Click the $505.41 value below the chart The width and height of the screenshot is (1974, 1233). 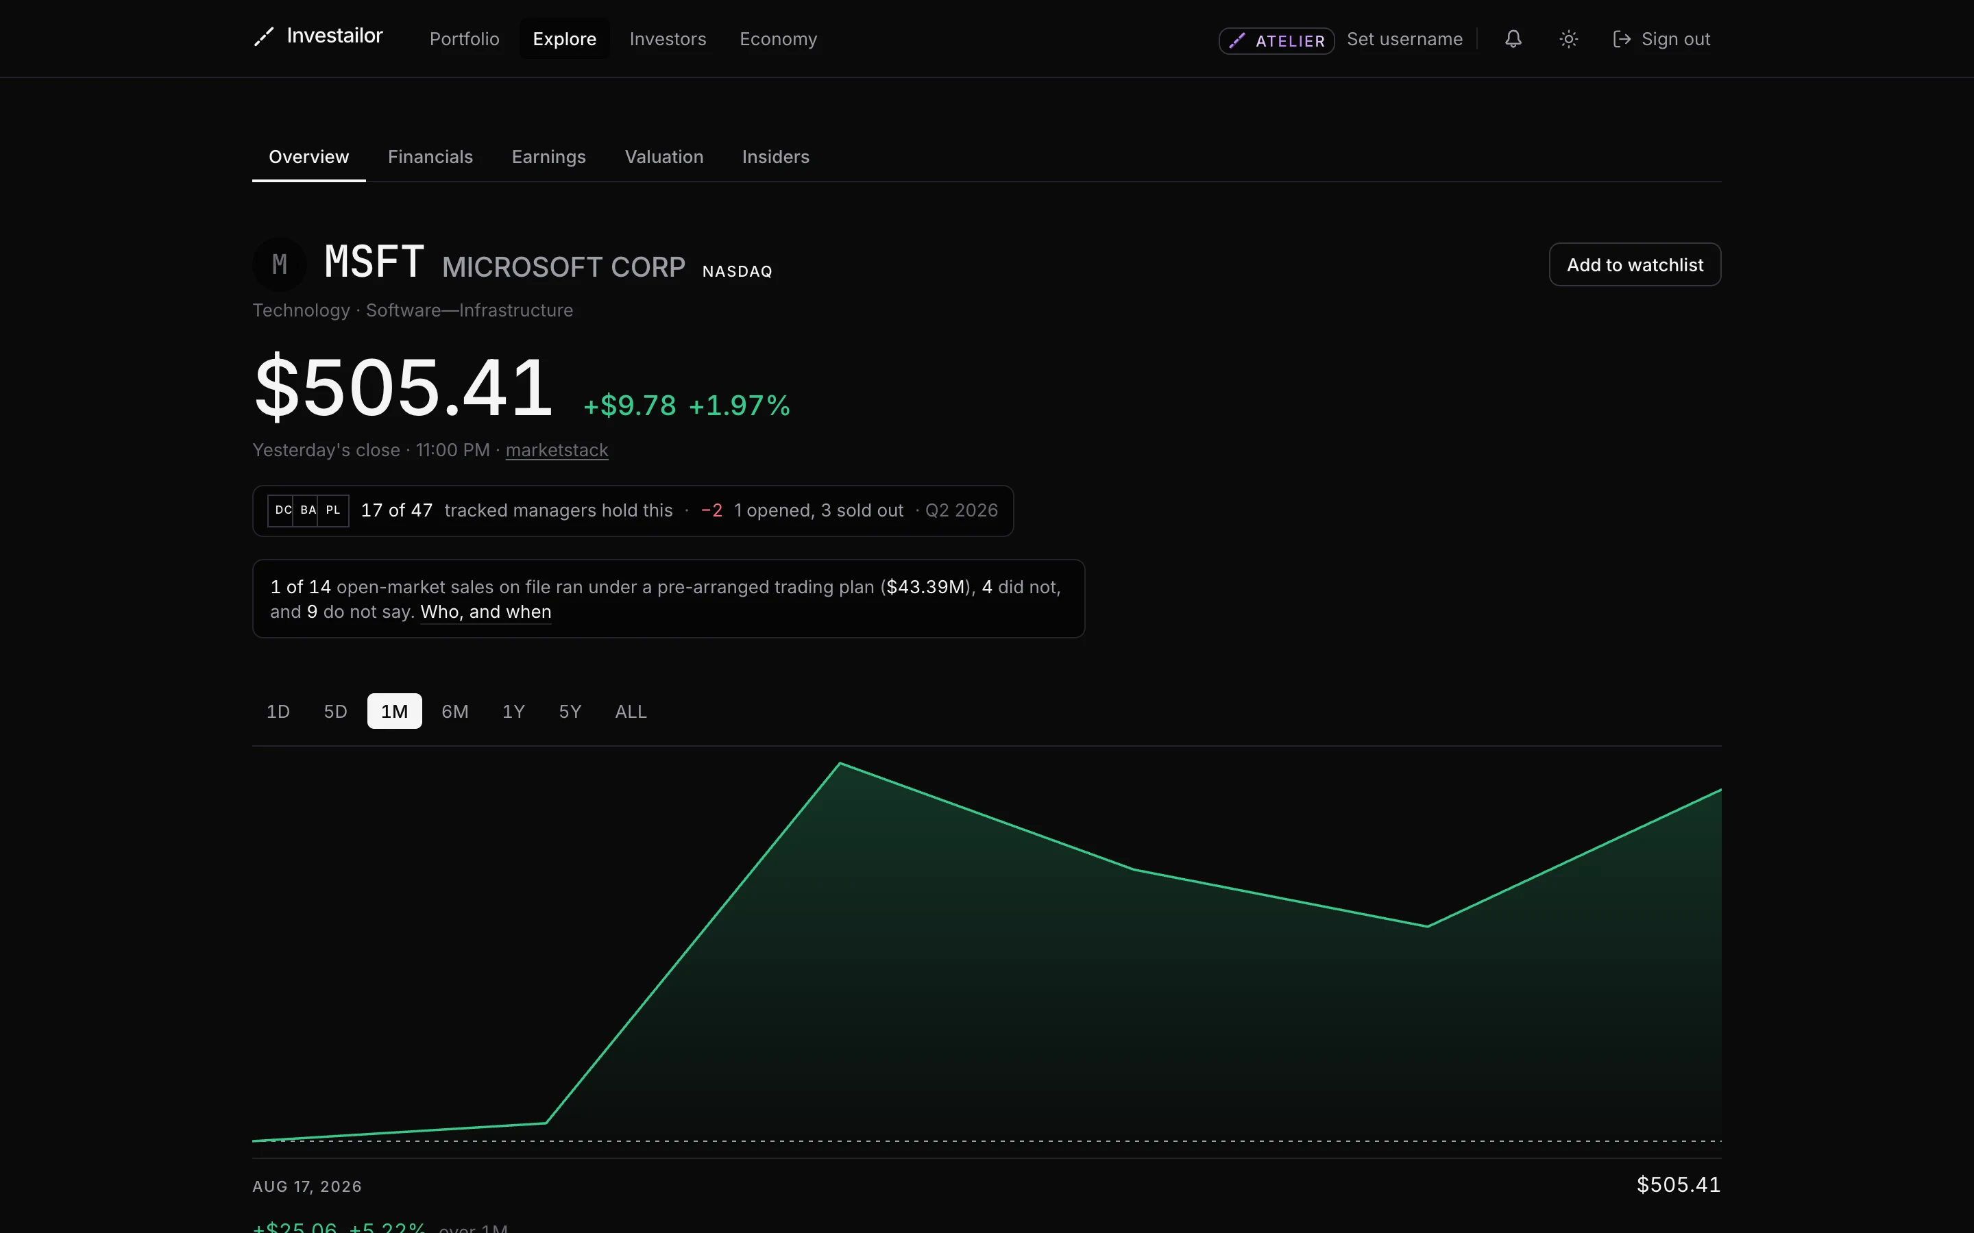coord(1679,1185)
